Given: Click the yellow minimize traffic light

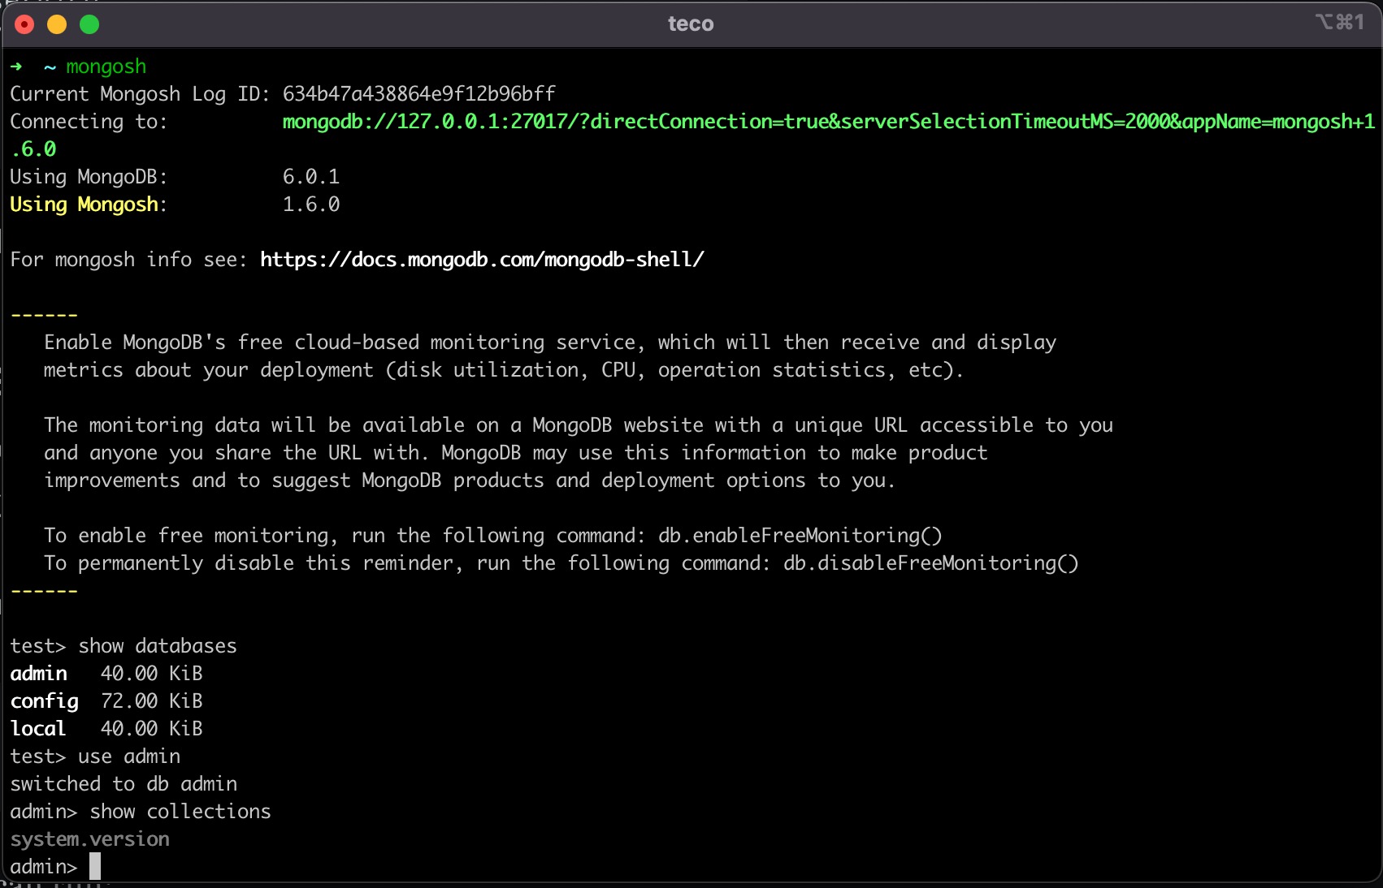Looking at the screenshot, I should tap(56, 24).
